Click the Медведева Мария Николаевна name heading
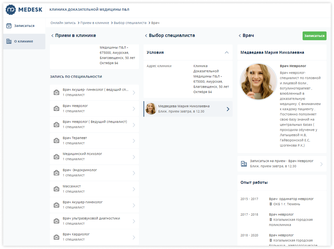Image resolution: width=334 pixels, height=249 pixels. click(x=272, y=53)
